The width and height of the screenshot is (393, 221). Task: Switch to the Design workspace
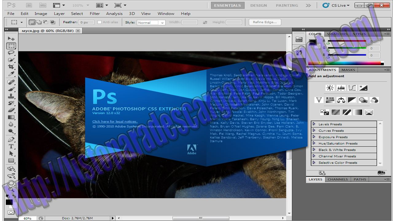pyautogui.click(x=259, y=5)
